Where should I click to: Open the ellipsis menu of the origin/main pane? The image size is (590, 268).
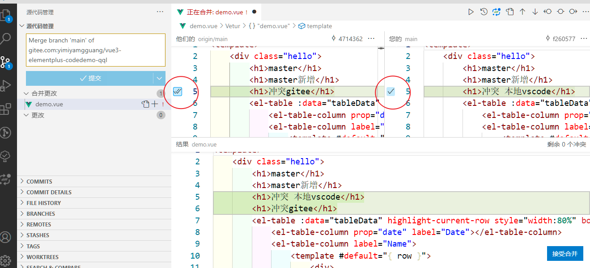pos(370,39)
